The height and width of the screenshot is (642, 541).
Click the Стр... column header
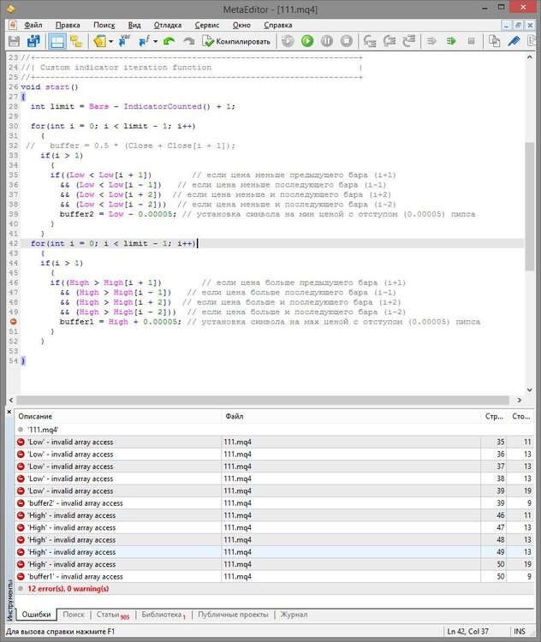[494, 416]
